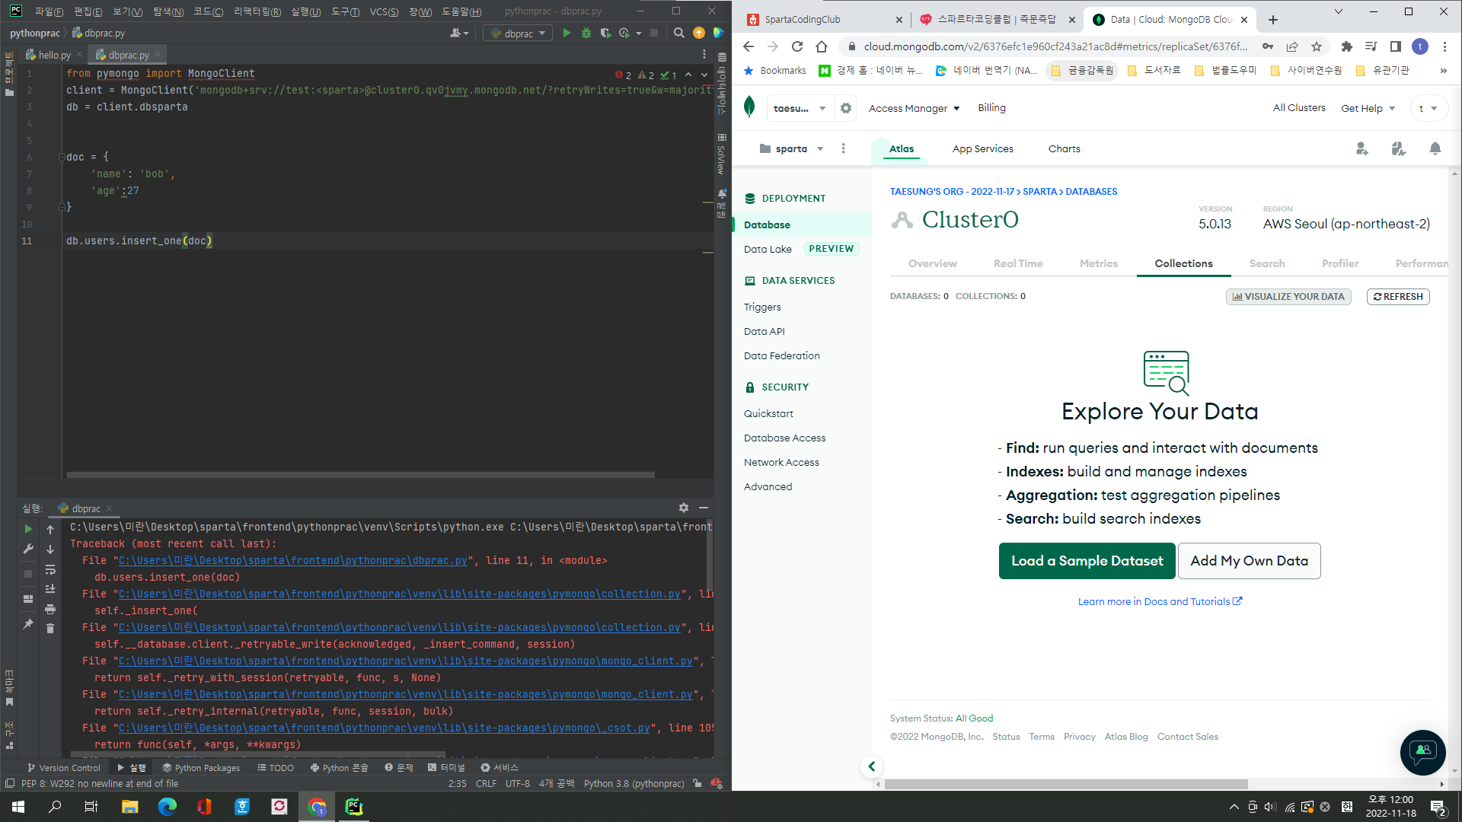Screen dimensions: 1462x822
Task: Run the dbprac configuration with green play button
Action: (567, 33)
